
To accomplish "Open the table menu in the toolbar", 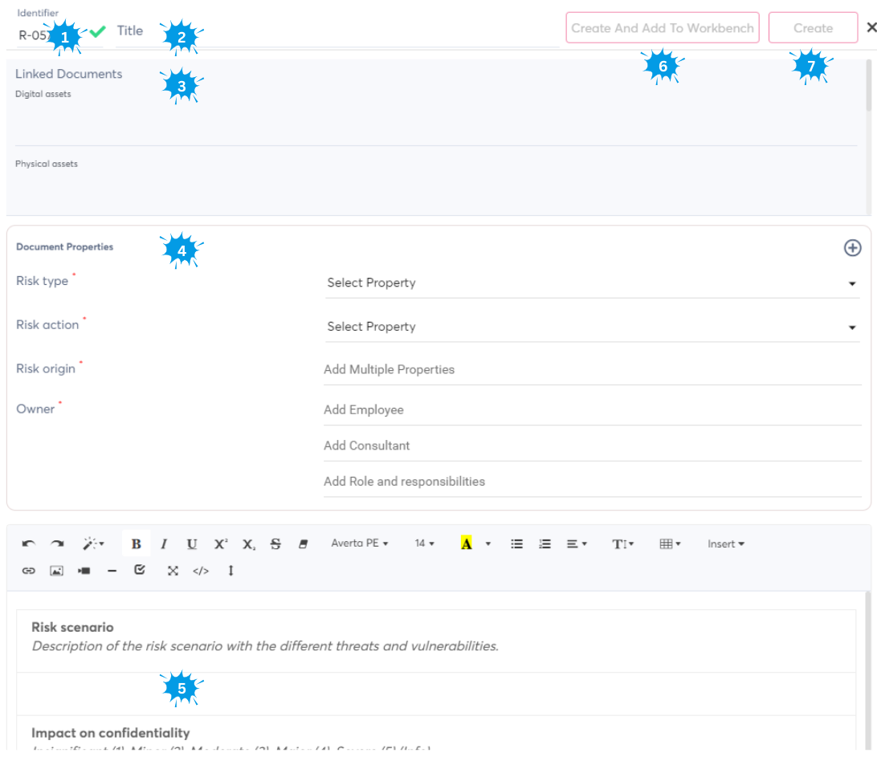I will (x=669, y=544).
